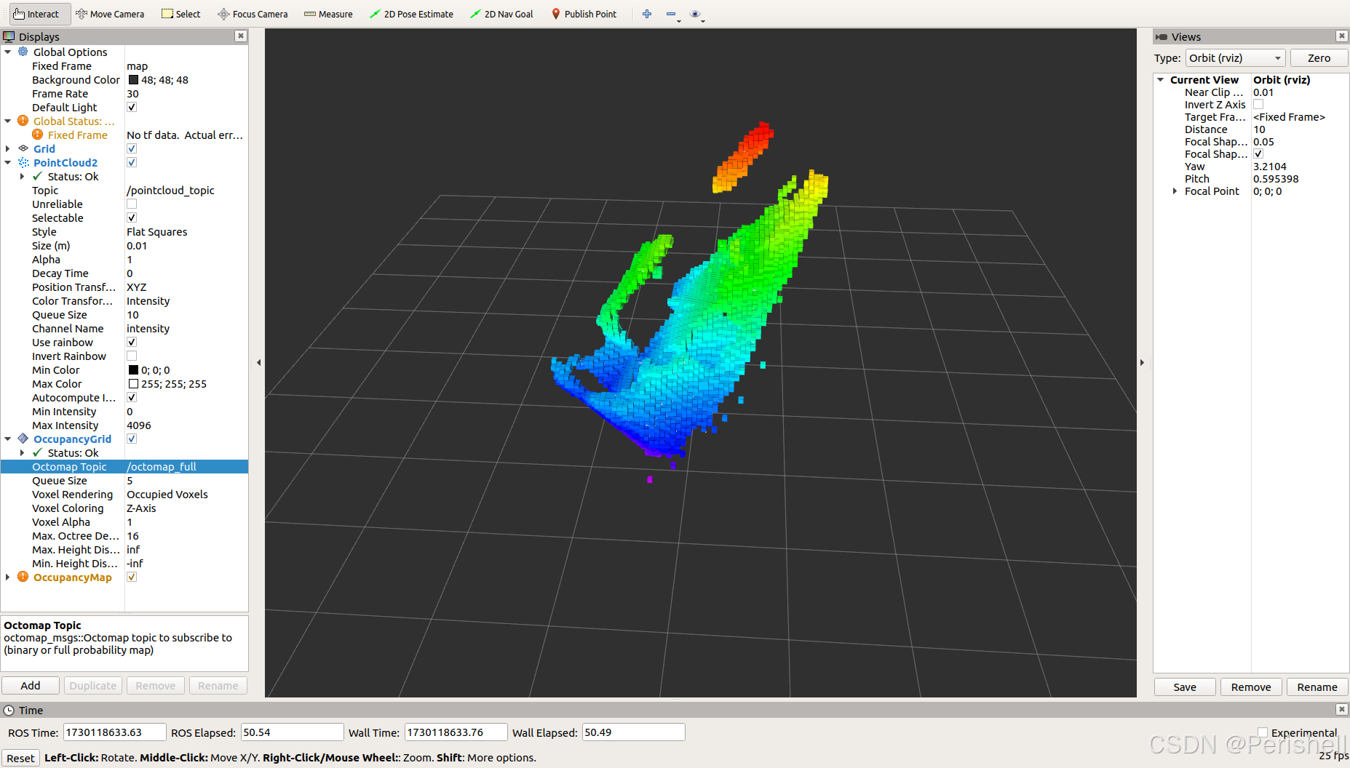The height and width of the screenshot is (768, 1350).
Task: Click the OccupancyMap warning icon
Action: point(23,577)
